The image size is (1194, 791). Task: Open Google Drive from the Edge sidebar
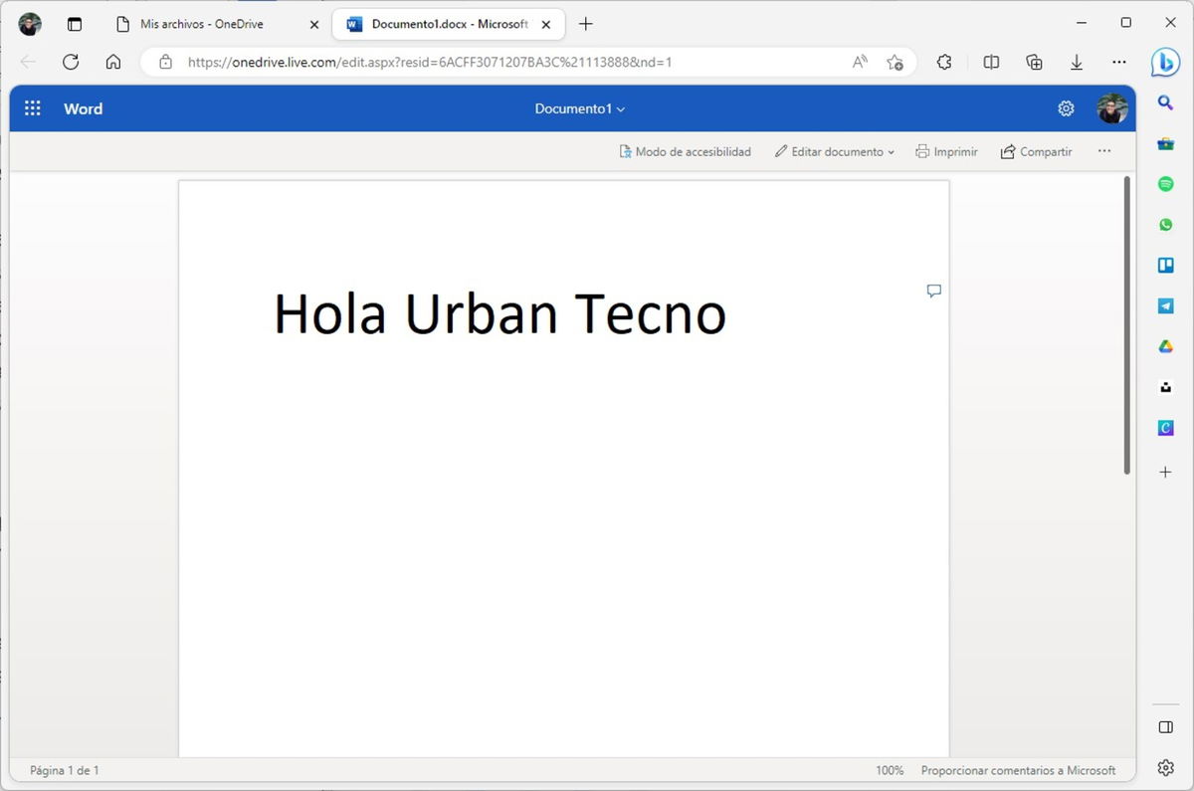coord(1164,346)
